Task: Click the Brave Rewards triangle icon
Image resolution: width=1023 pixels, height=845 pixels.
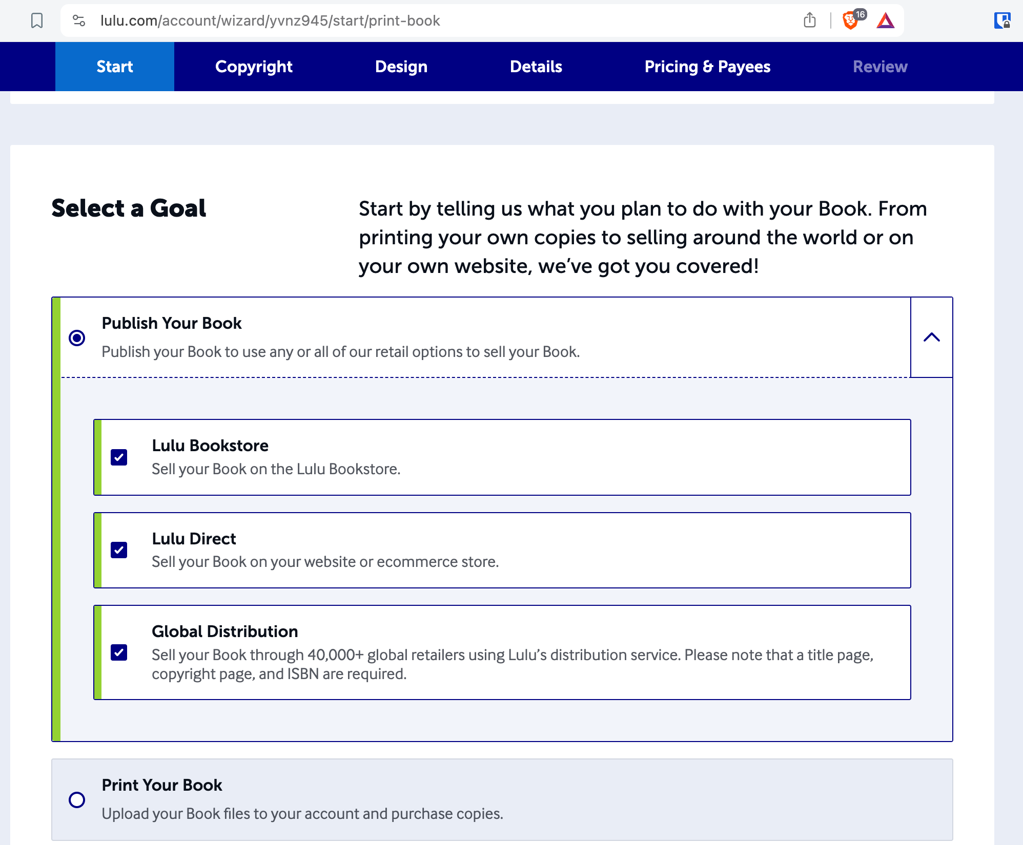Action: coord(885,21)
